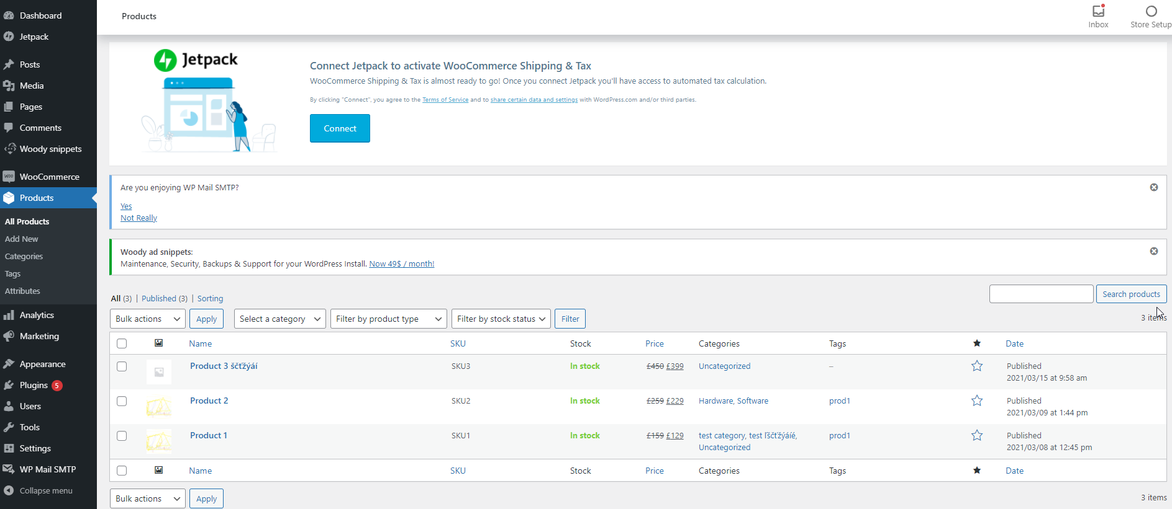Toggle featured star for Product 2
Image resolution: width=1172 pixels, height=509 pixels.
pyautogui.click(x=977, y=401)
